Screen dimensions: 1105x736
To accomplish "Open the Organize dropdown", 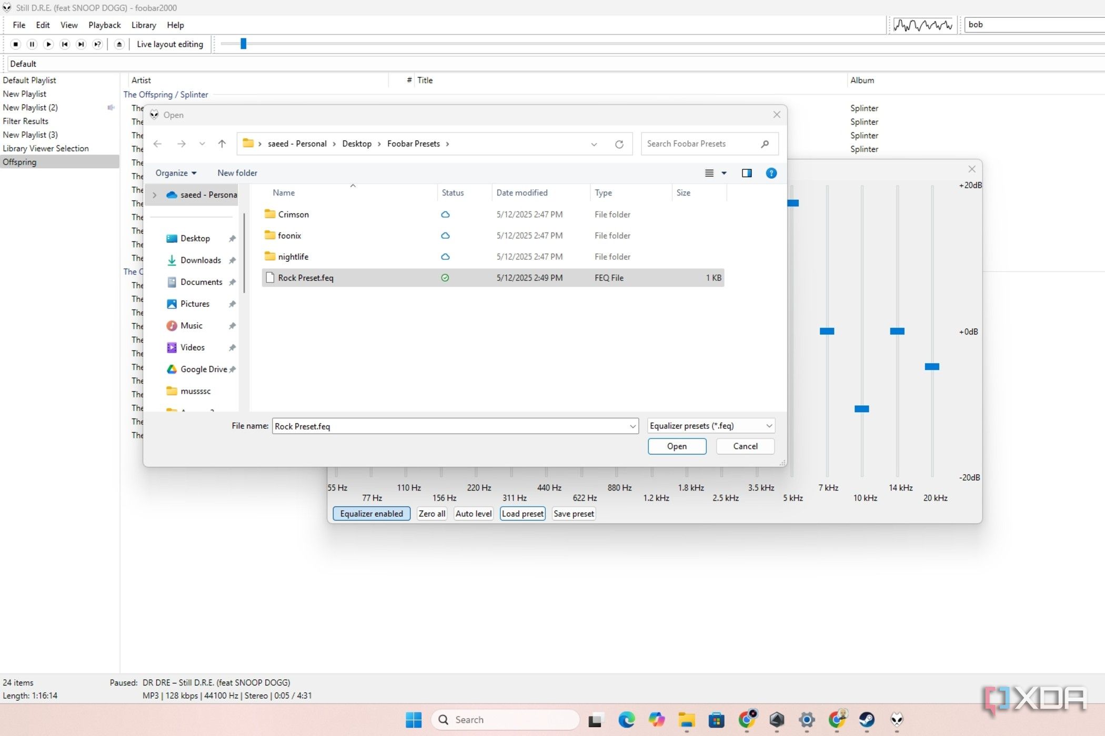I will [x=176, y=173].
